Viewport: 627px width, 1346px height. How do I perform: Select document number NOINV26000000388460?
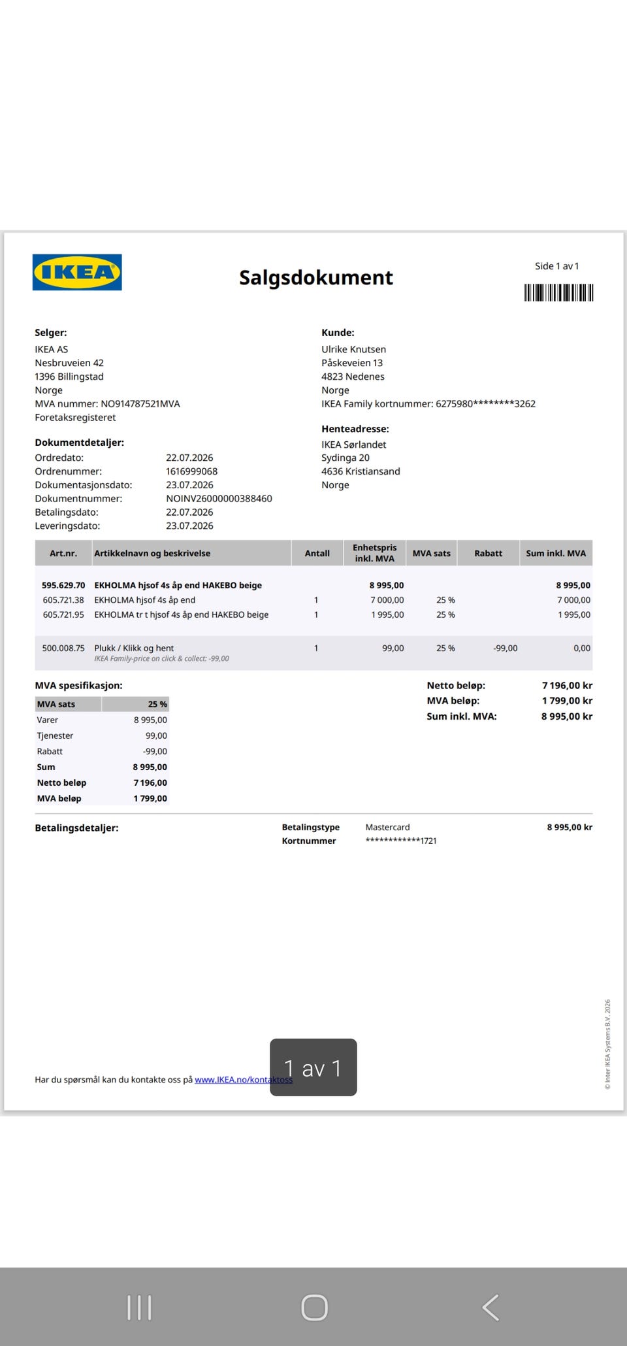(x=219, y=499)
